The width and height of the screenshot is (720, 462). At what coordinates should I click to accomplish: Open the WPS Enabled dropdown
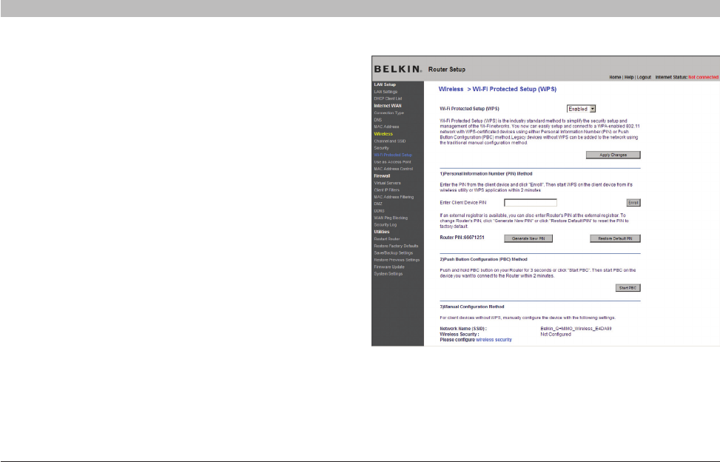point(581,109)
